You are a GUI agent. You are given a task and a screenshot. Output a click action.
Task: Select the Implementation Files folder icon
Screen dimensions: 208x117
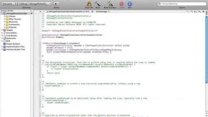(5, 47)
